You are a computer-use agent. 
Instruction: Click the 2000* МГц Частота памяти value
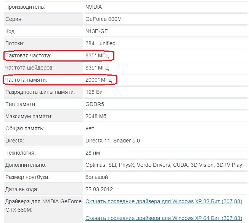tap(98, 80)
